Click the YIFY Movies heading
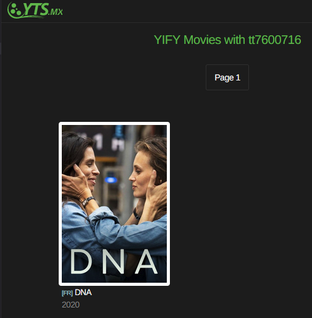Viewport: 312px width, 318px height. pos(227,40)
